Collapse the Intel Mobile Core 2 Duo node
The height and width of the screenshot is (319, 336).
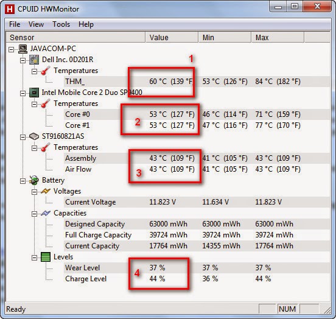(23, 94)
